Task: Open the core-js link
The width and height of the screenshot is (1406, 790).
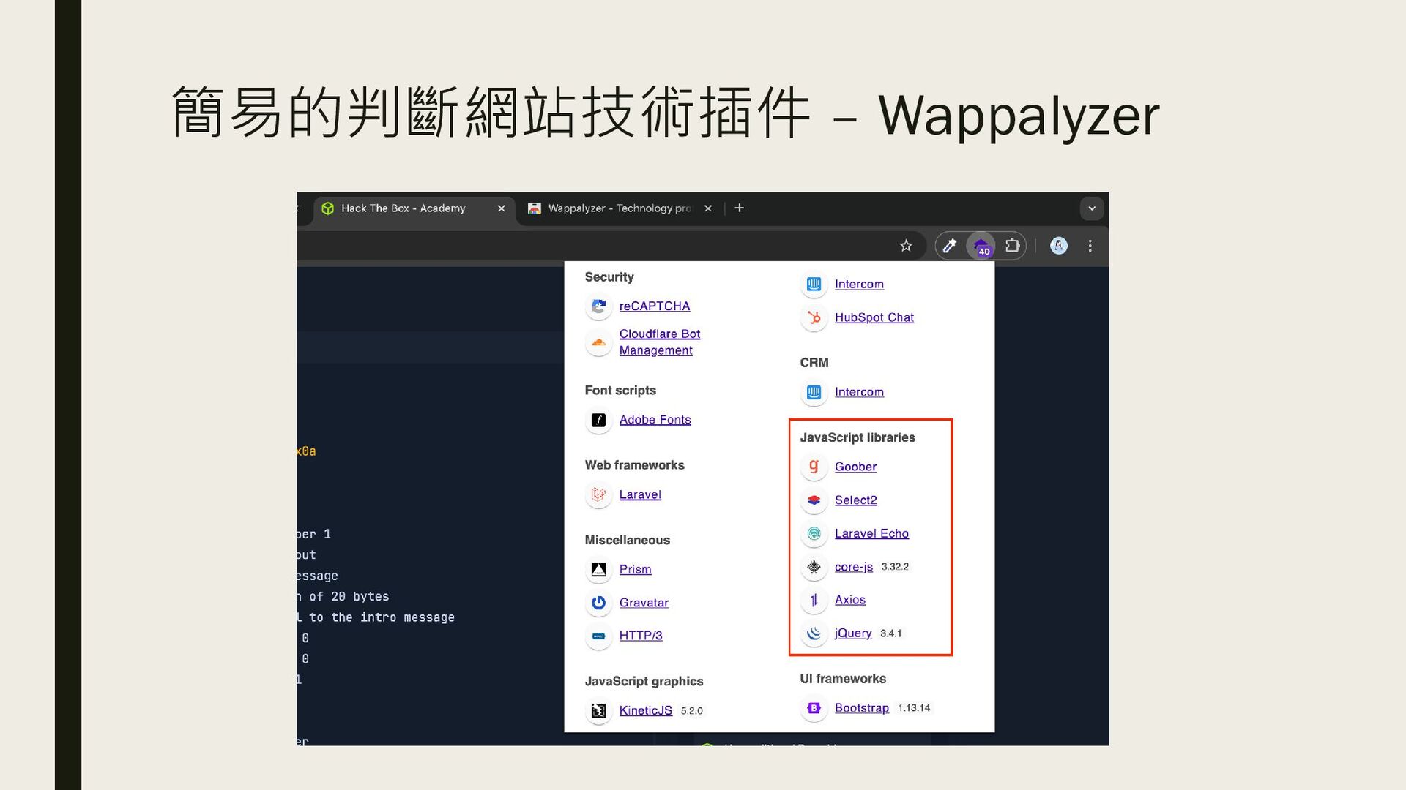Action: [x=853, y=567]
